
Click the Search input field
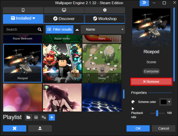click(23, 29)
